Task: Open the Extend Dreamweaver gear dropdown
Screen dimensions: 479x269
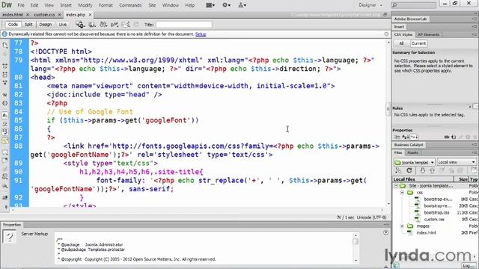Action: [x=226, y=5]
